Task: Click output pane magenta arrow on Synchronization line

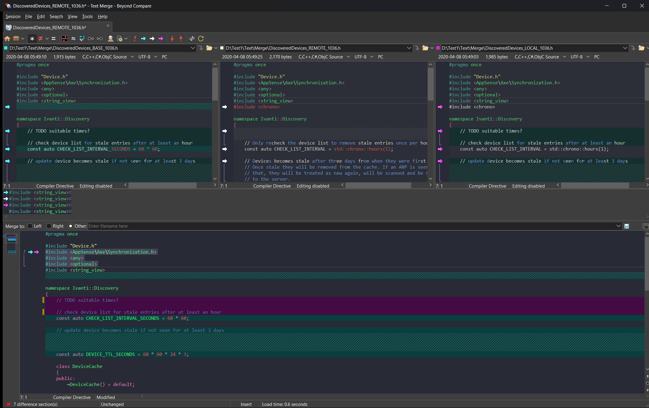Action: (37, 252)
